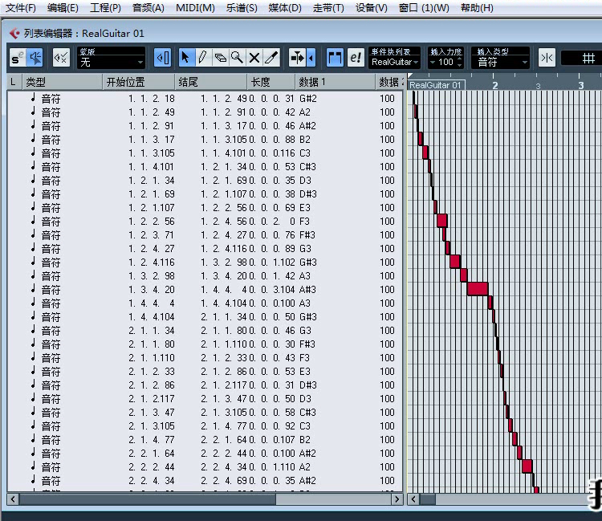Open the mask 无 dropdown
This screenshot has width=602, height=521.
[x=111, y=62]
